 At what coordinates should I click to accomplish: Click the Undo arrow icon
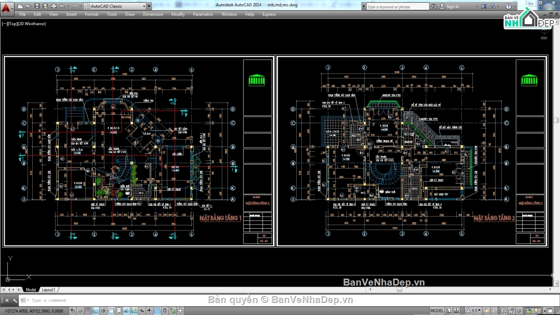[x=63, y=6]
